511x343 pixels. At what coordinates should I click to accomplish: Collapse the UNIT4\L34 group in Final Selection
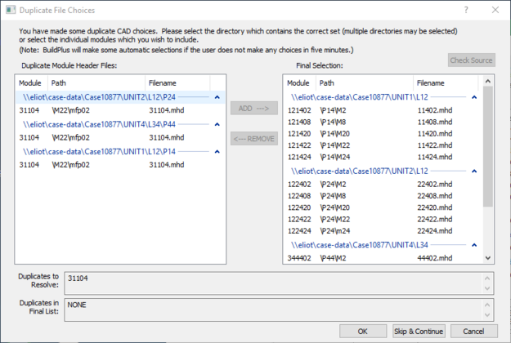tap(477, 244)
